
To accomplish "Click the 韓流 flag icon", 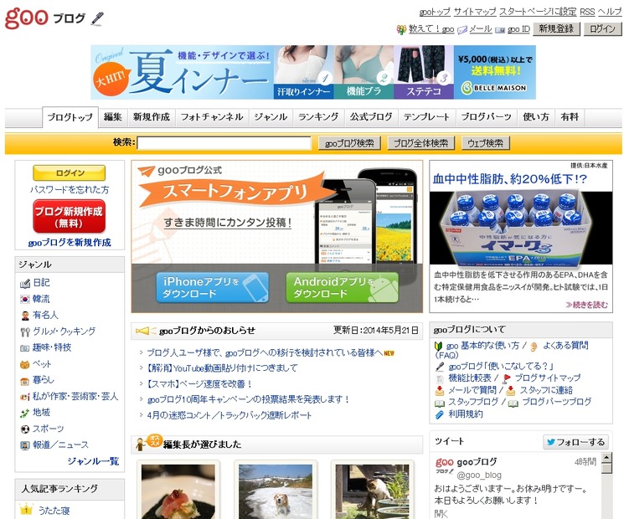I will pyautogui.click(x=25, y=300).
